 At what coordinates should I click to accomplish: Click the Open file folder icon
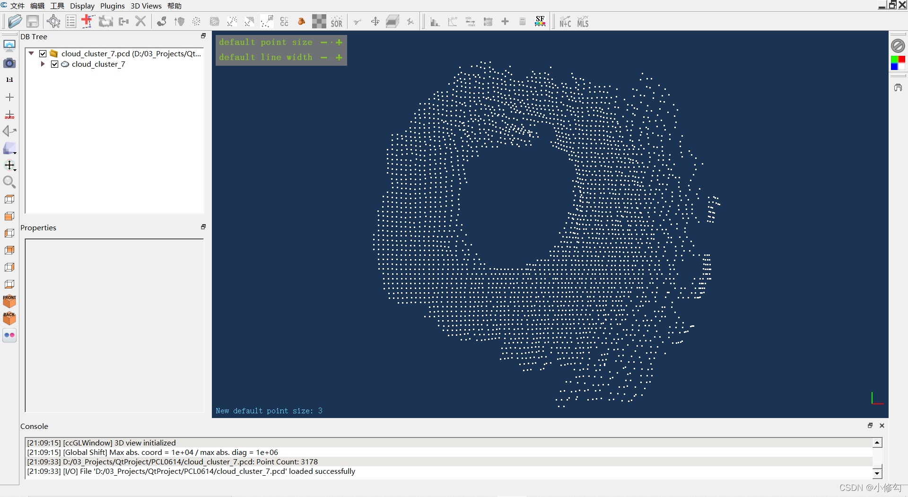click(15, 21)
